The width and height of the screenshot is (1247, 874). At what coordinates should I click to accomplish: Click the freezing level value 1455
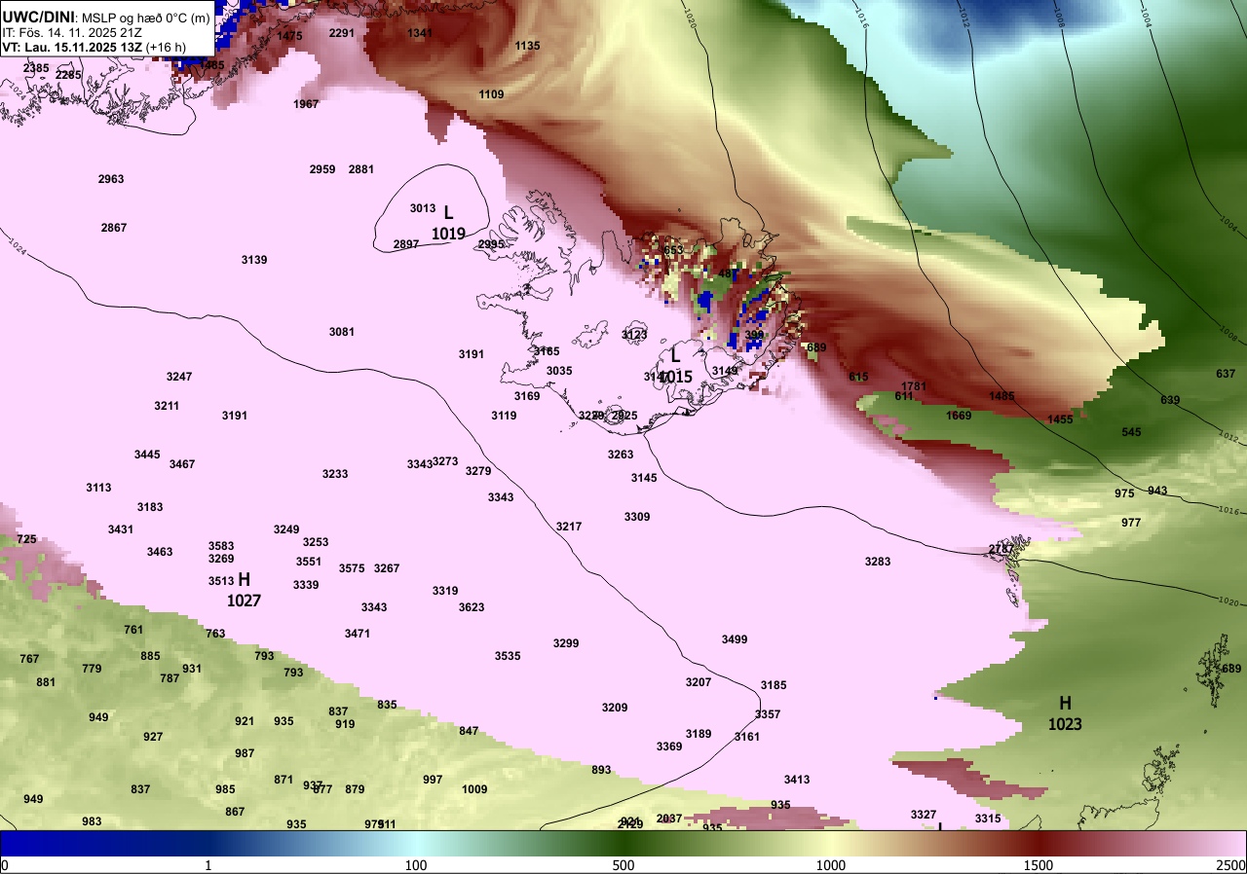(x=1060, y=419)
